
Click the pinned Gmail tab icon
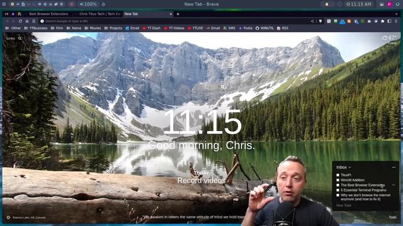pos(7,14)
